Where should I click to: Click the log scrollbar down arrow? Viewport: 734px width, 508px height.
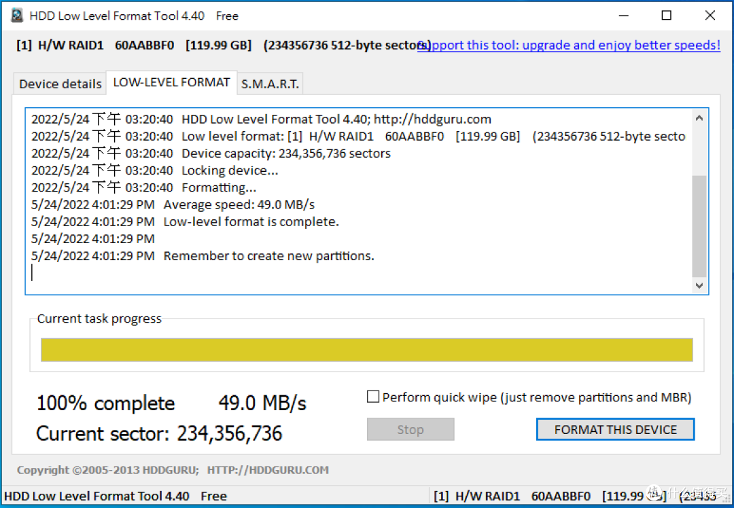click(699, 285)
